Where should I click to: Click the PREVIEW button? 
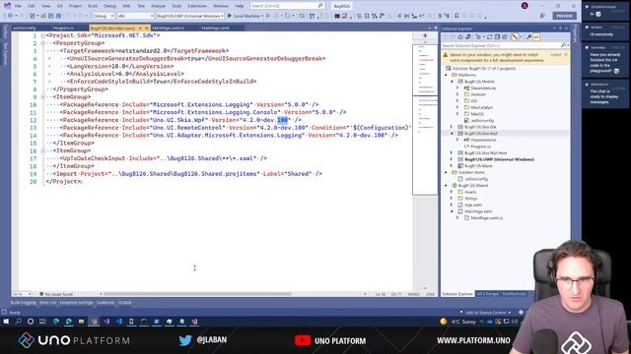point(564,16)
